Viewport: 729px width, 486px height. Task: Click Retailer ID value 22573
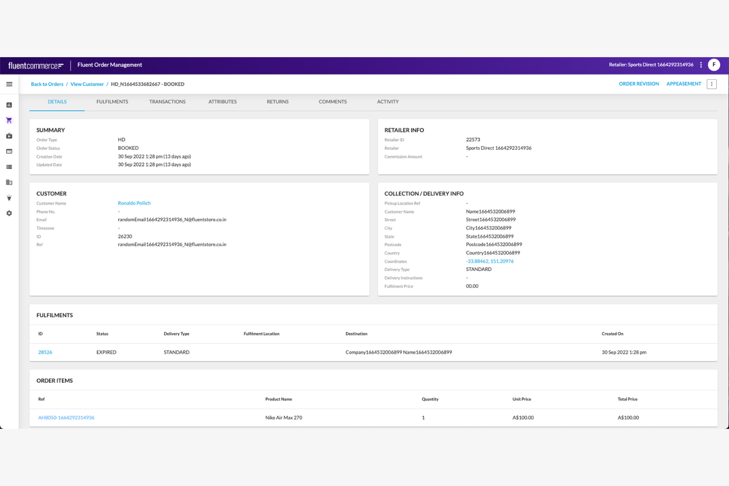point(473,140)
